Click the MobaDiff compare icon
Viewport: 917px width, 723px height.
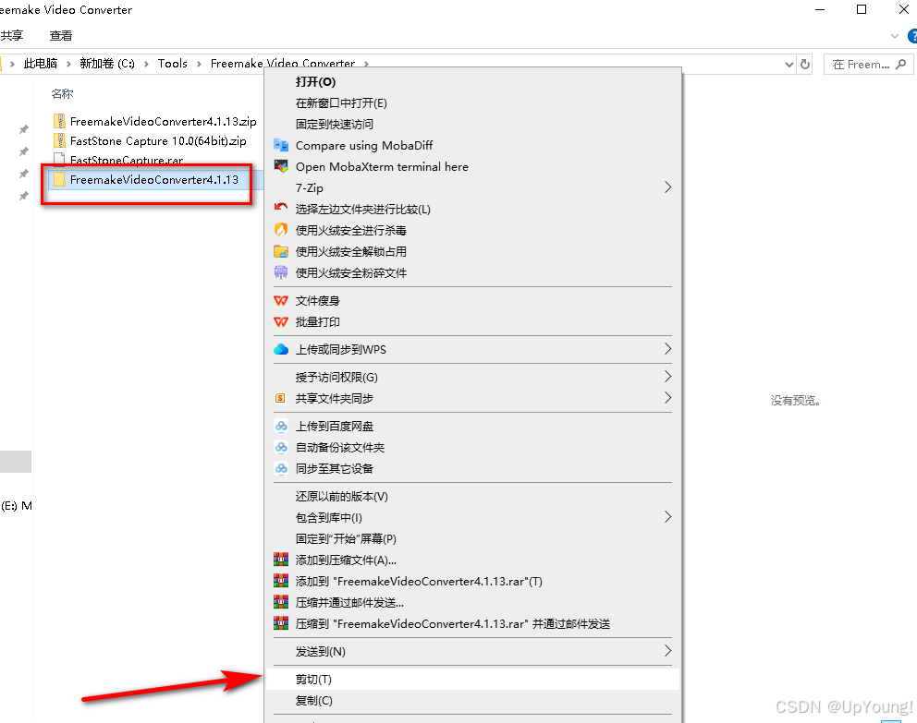tap(281, 145)
